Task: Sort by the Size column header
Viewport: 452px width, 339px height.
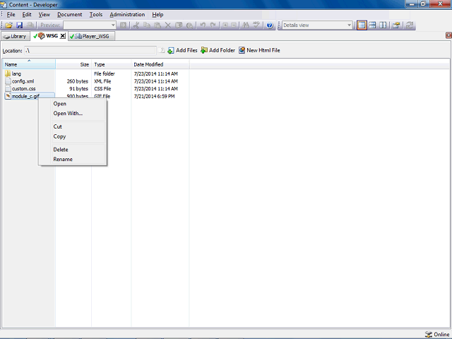Action: (x=73, y=64)
